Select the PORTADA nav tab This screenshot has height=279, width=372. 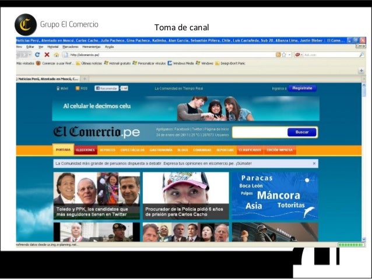click(x=63, y=150)
